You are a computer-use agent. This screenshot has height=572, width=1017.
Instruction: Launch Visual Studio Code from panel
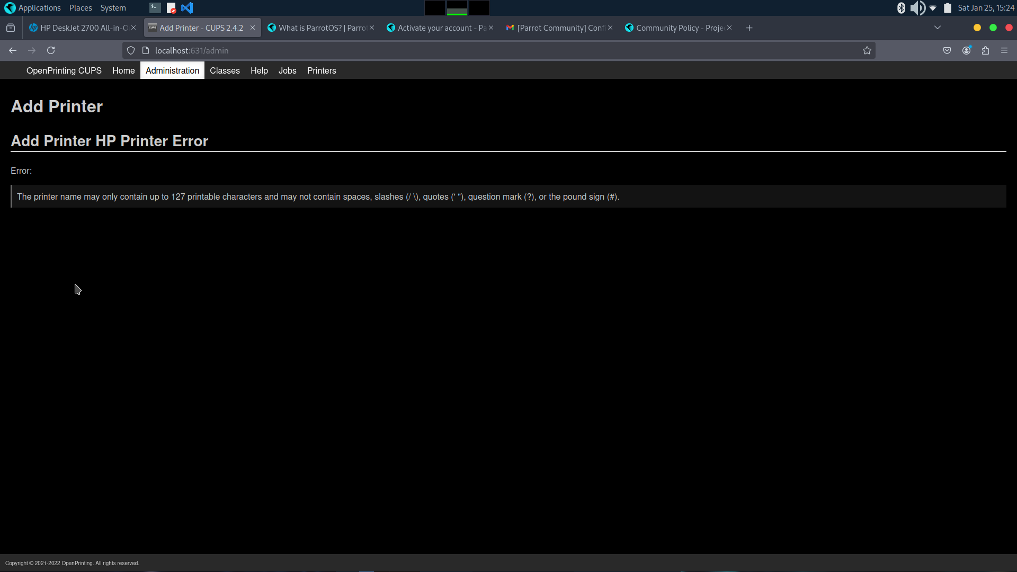(187, 8)
